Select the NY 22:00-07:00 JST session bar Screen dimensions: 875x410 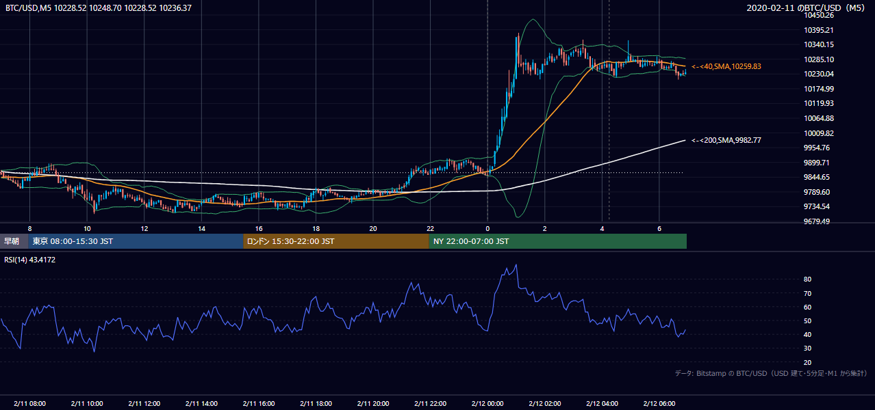(x=558, y=241)
